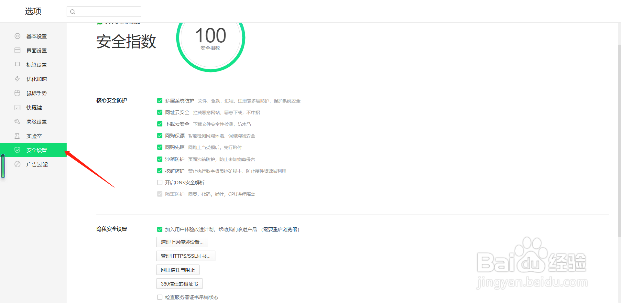
Task: Click 网址信任与阻止 button
Action: (178, 270)
